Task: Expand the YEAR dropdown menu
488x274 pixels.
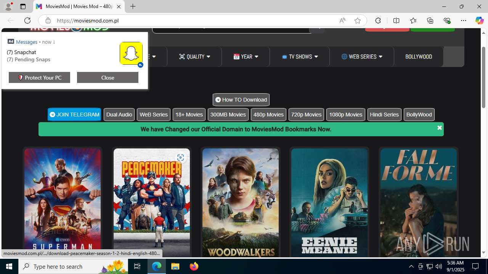Action: [x=246, y=57]
